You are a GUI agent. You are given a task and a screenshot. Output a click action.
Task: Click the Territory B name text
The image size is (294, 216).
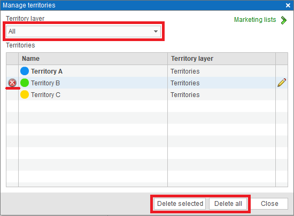pyautogui.click(x=45, y=83)
